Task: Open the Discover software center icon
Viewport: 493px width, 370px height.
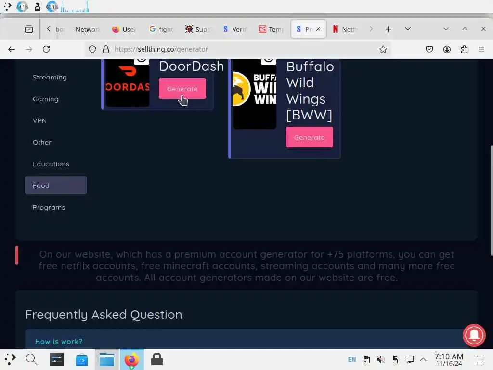Action: pos(82,359)
